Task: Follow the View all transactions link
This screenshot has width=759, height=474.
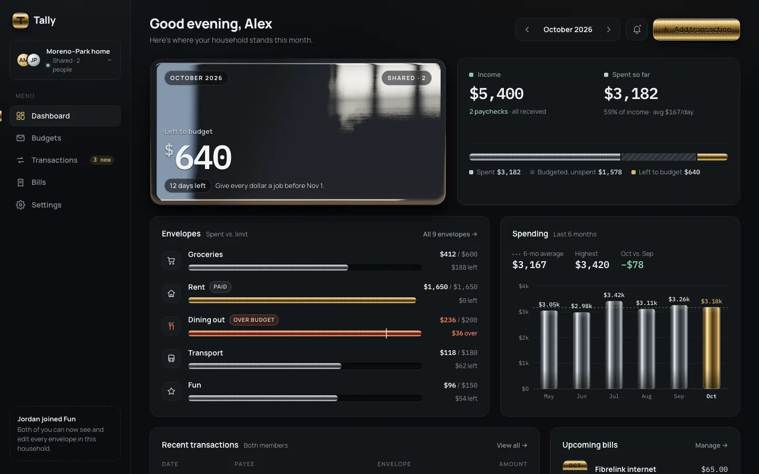Action: pyautogui.click(x=512, y=446)
